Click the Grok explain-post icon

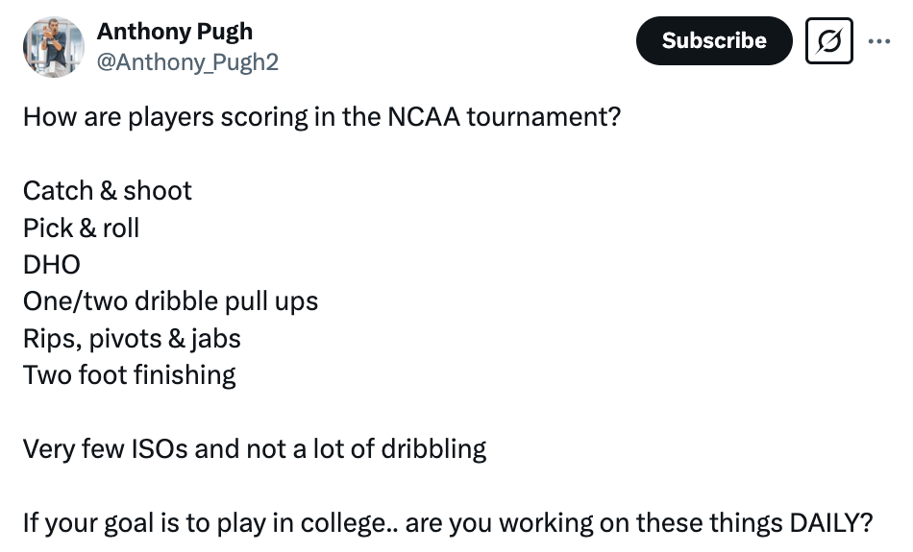point(828,41)
